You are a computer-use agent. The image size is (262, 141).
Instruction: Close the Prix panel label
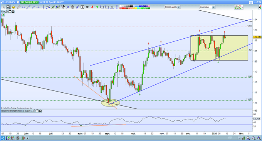[13, 11]
